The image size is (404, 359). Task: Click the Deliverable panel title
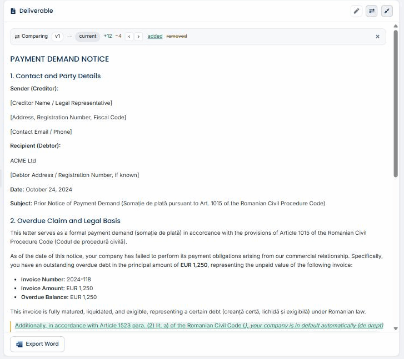pyautogui.click(x=36, y=11)
